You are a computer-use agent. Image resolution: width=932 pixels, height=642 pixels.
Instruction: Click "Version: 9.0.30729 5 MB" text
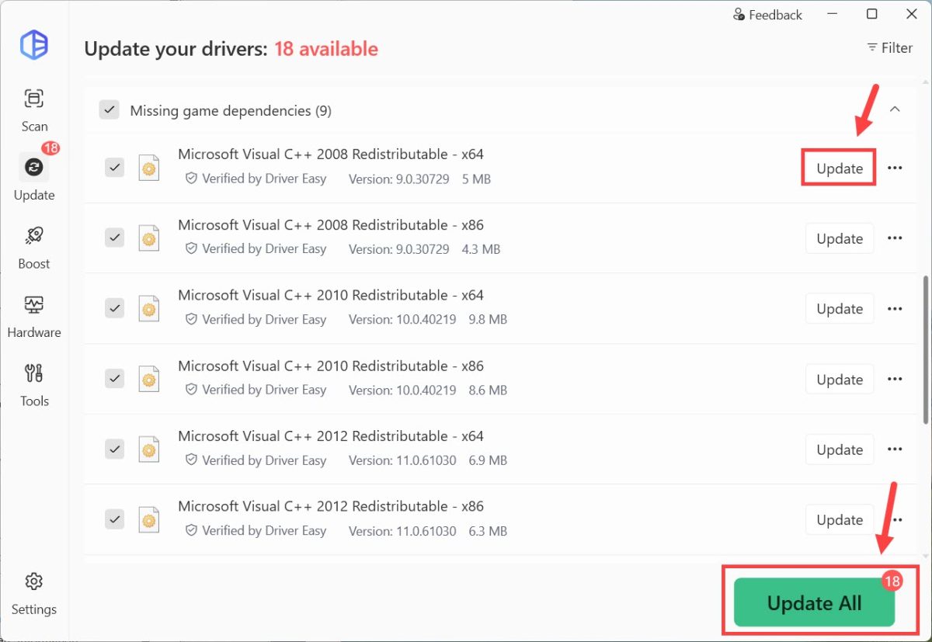[x=419, y=179]
